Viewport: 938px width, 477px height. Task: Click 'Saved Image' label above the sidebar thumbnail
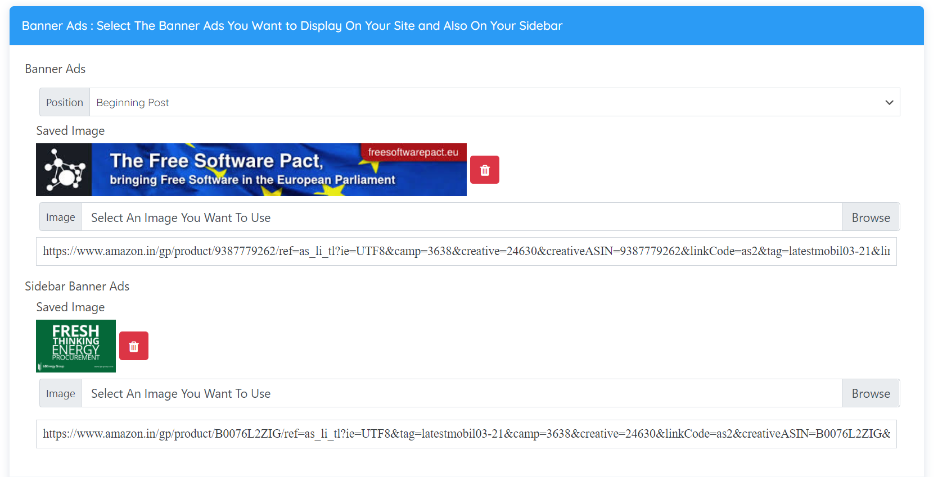[x=70, y=307]
